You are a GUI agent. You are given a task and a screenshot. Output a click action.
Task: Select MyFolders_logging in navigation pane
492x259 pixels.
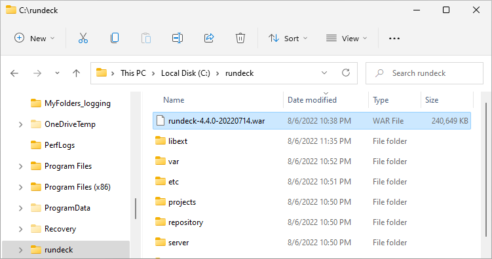(77, 103)
